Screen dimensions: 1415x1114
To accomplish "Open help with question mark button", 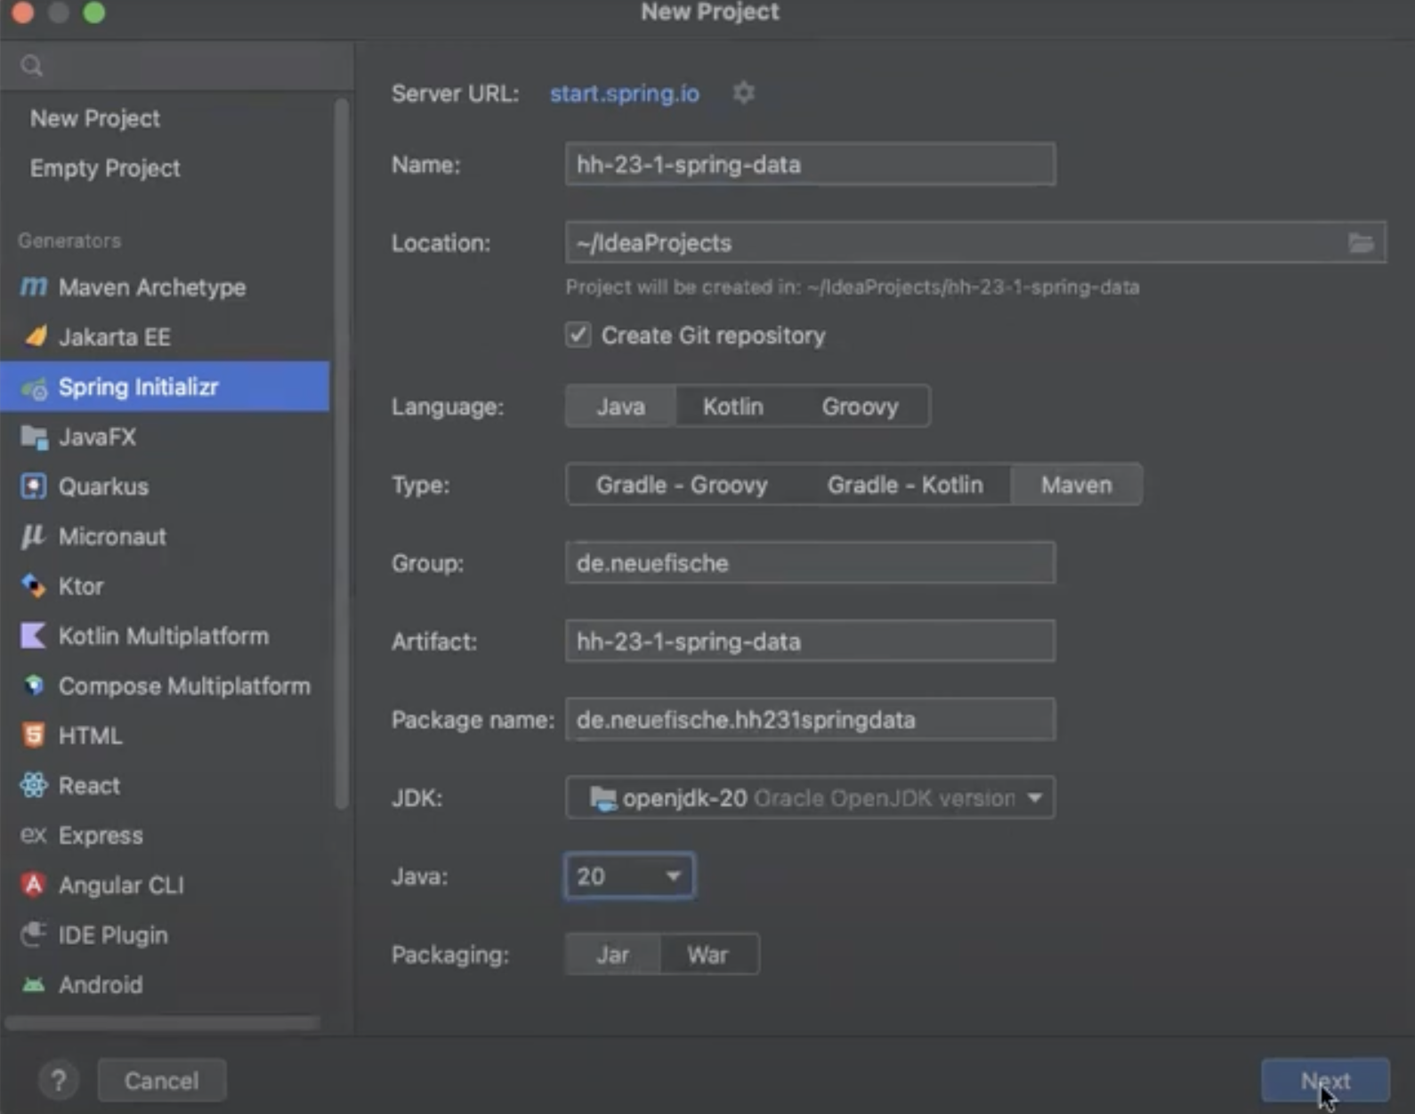I will [59, 1080].
